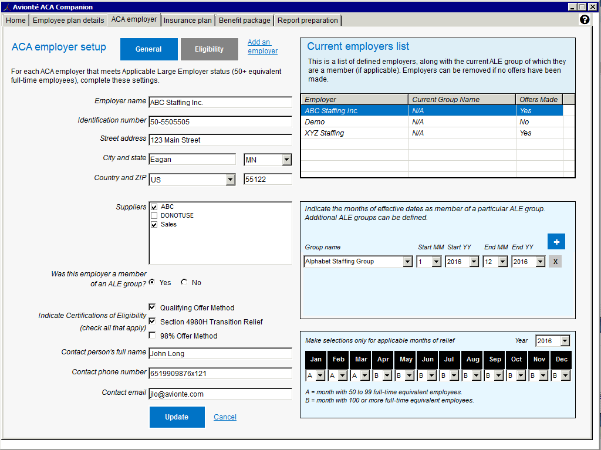Uncheck Qualifying Offer Method
This screenshot has height=450, width=601.
coord(152,306)
